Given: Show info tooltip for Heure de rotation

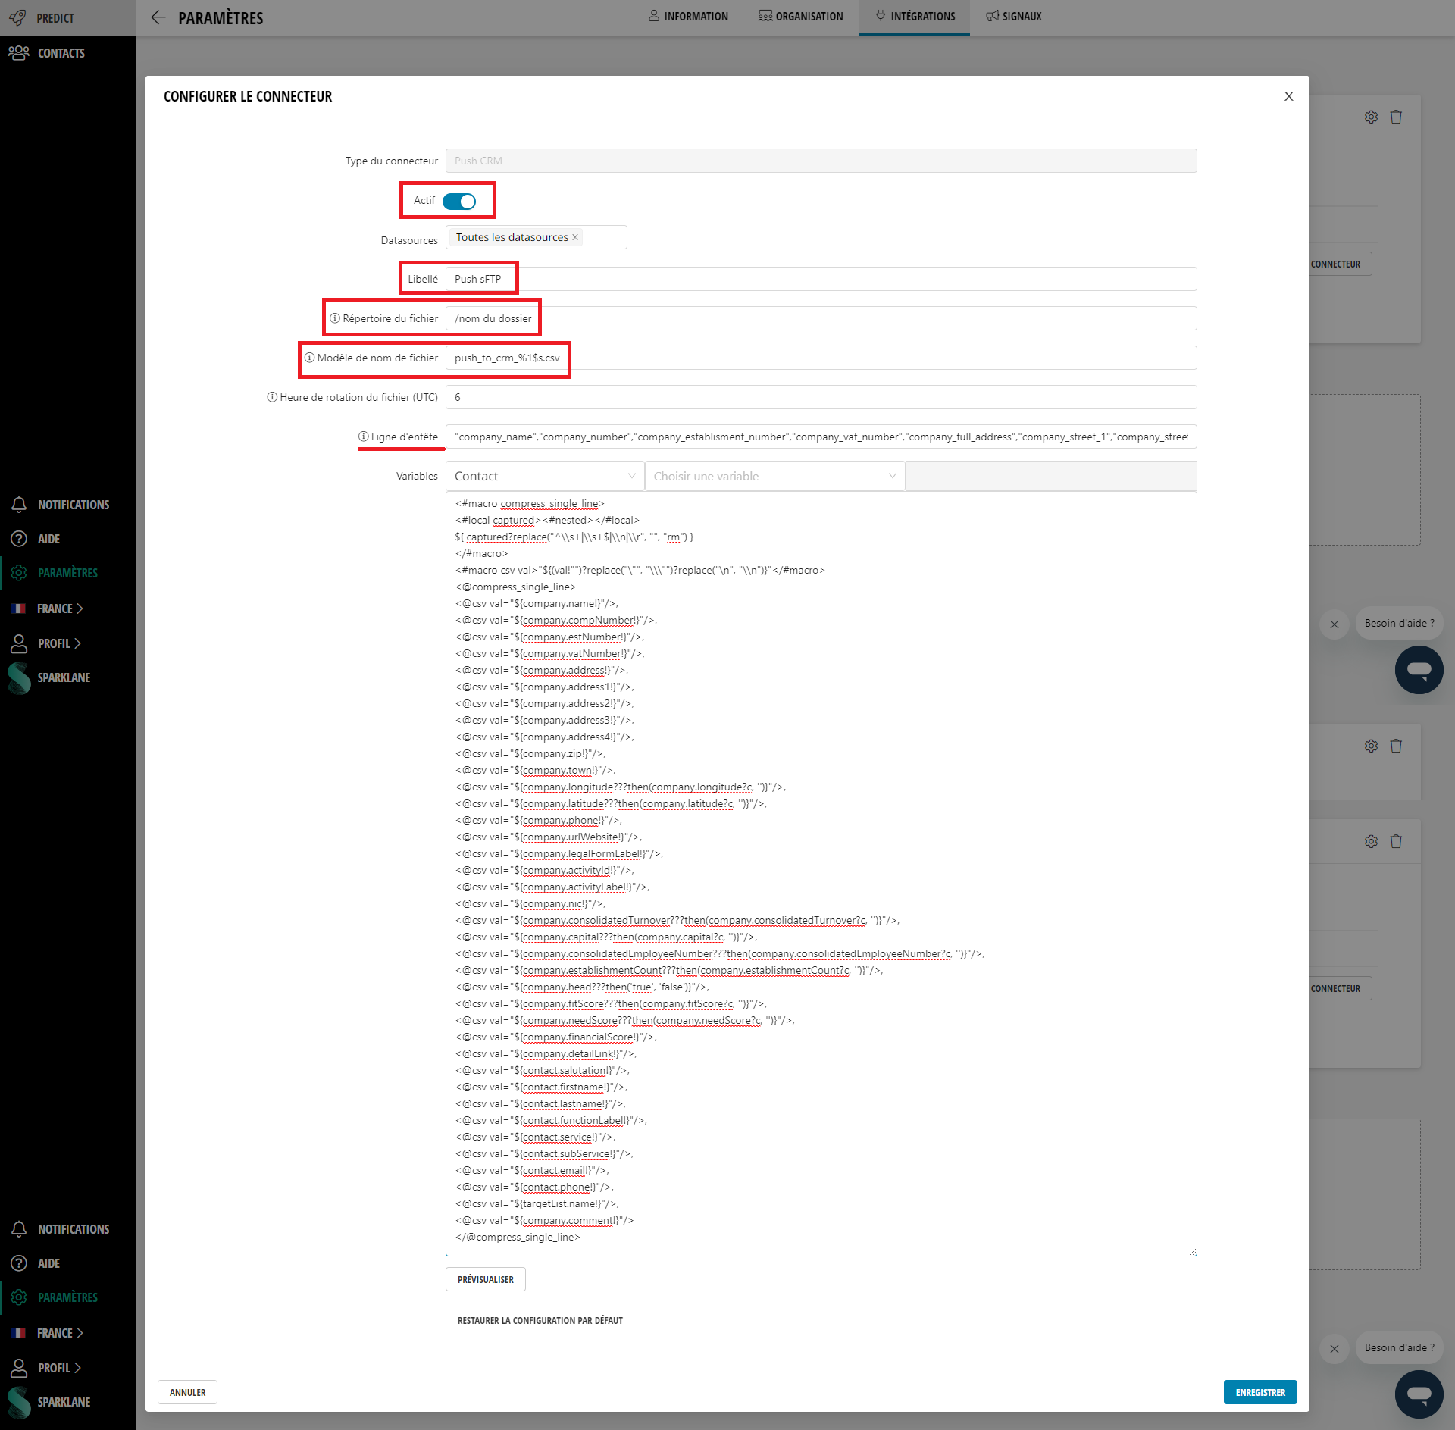Looking at the screenshot, I should click(x=272, y=397).
